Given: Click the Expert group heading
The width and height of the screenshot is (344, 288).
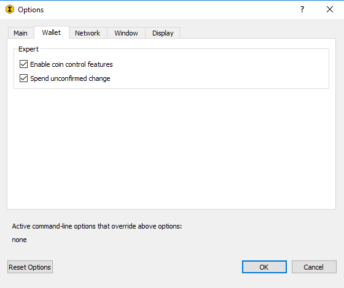Looking at the screenshot, I should [x=28, y=49].
